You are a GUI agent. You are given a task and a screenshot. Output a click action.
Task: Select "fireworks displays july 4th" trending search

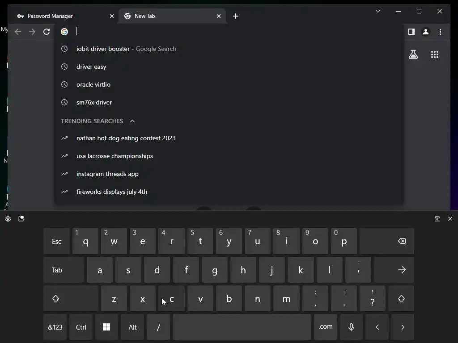click(x=229, y=192)
